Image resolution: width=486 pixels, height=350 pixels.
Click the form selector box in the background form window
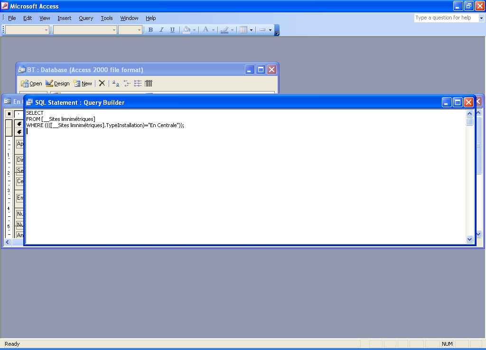[9, 114]
